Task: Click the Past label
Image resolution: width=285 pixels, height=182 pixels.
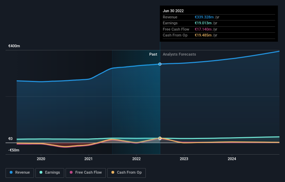Action: [153, 54]
